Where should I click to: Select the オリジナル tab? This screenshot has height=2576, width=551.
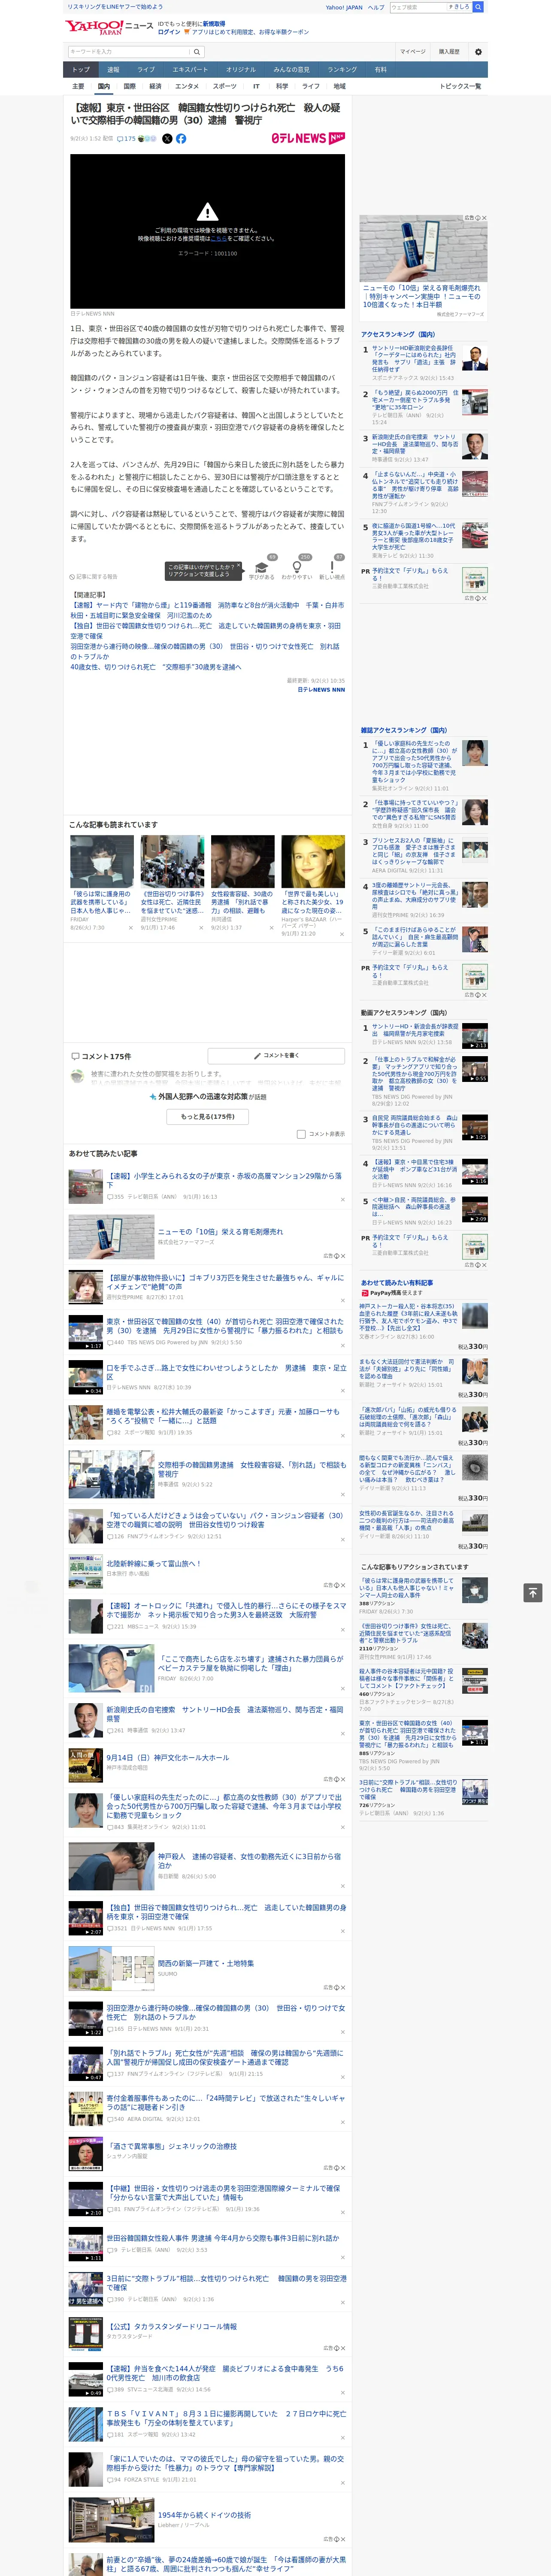(241, 70)
